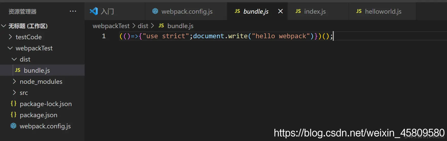
Task: Click the VS Code logo on the 入门 tab
Action: [93, 11]
